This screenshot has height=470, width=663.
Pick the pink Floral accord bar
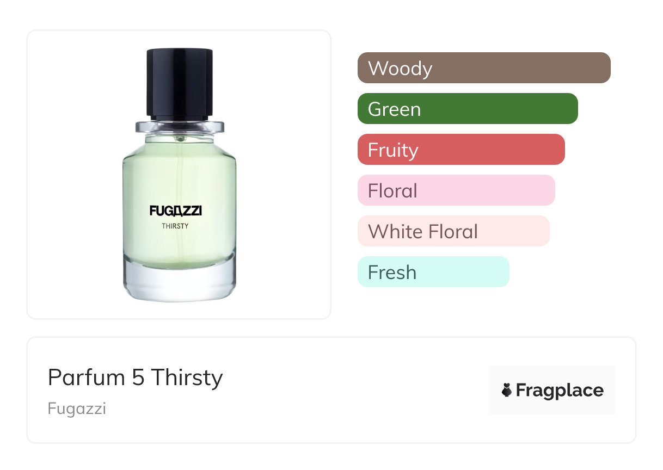pos(456,190)
